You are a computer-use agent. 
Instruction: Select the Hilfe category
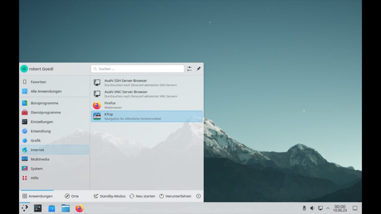click(55, 178)
